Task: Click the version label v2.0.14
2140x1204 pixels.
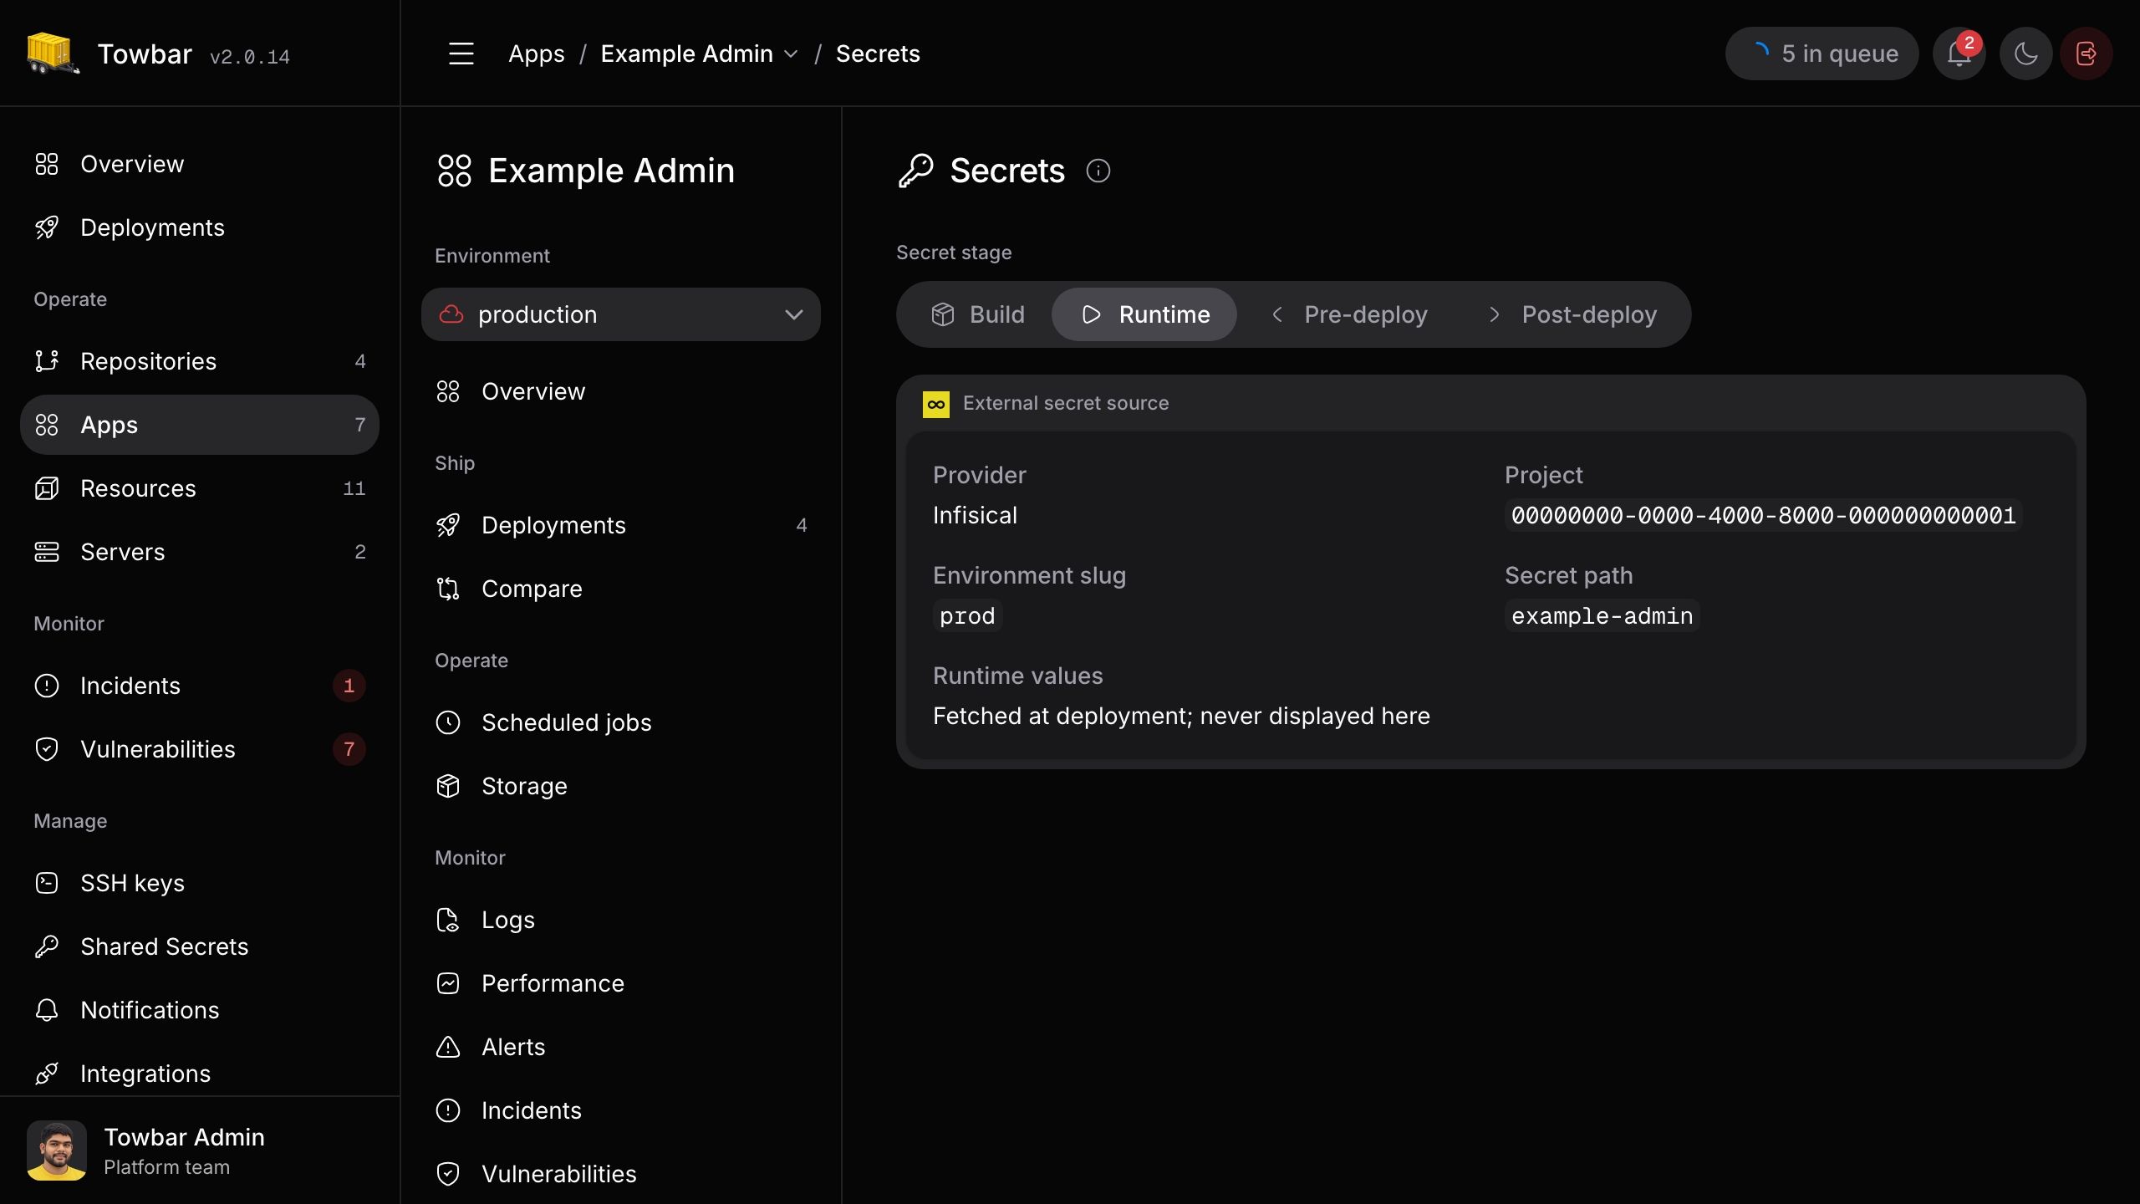Action: (249, 57)
